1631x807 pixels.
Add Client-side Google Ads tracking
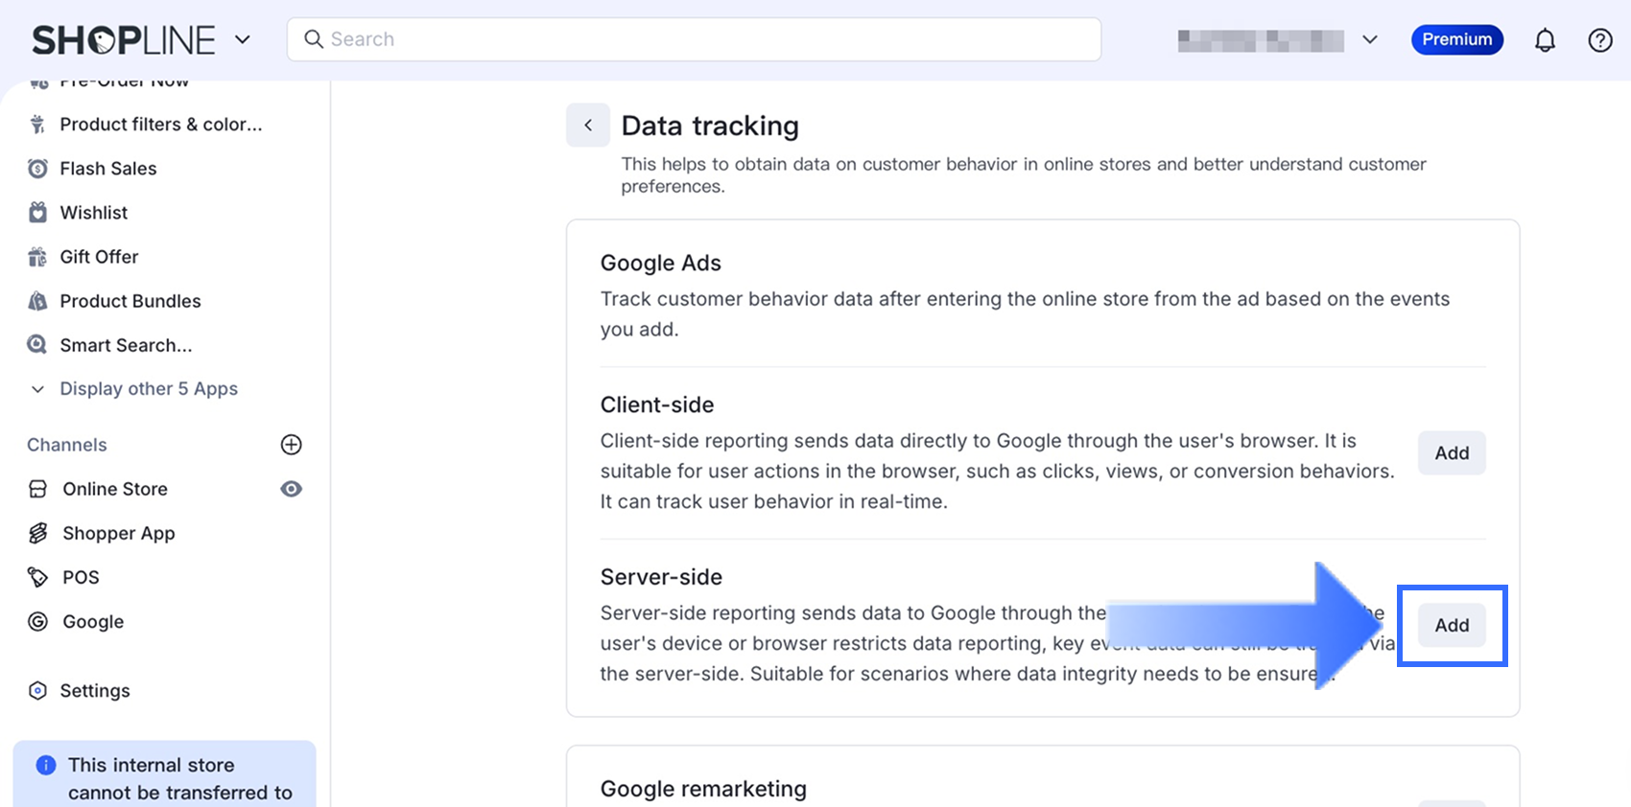tap(1452, 453)
